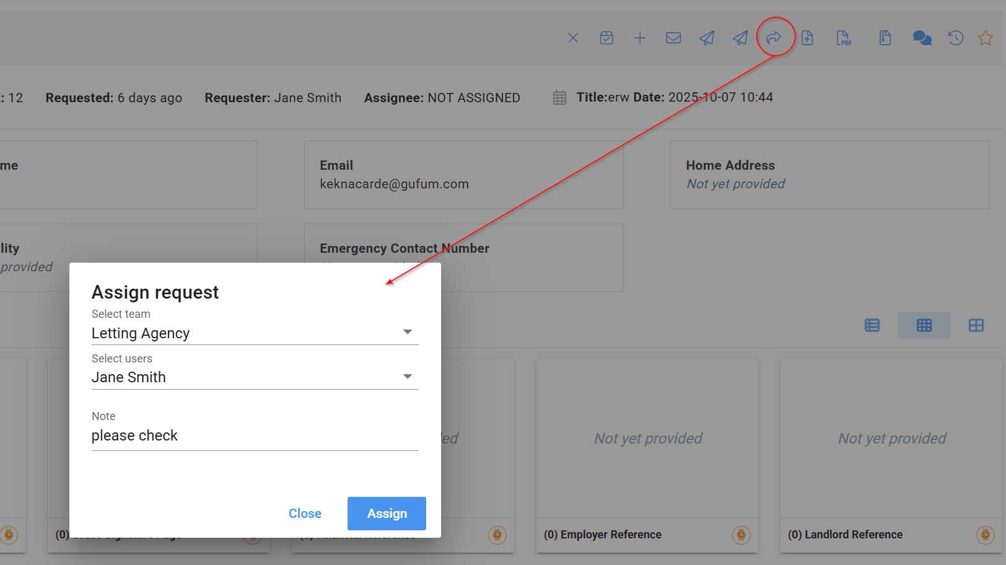Screen dimensions: 1006x565
Task: Click into the Note text field
Action: [x=255, y=436]
